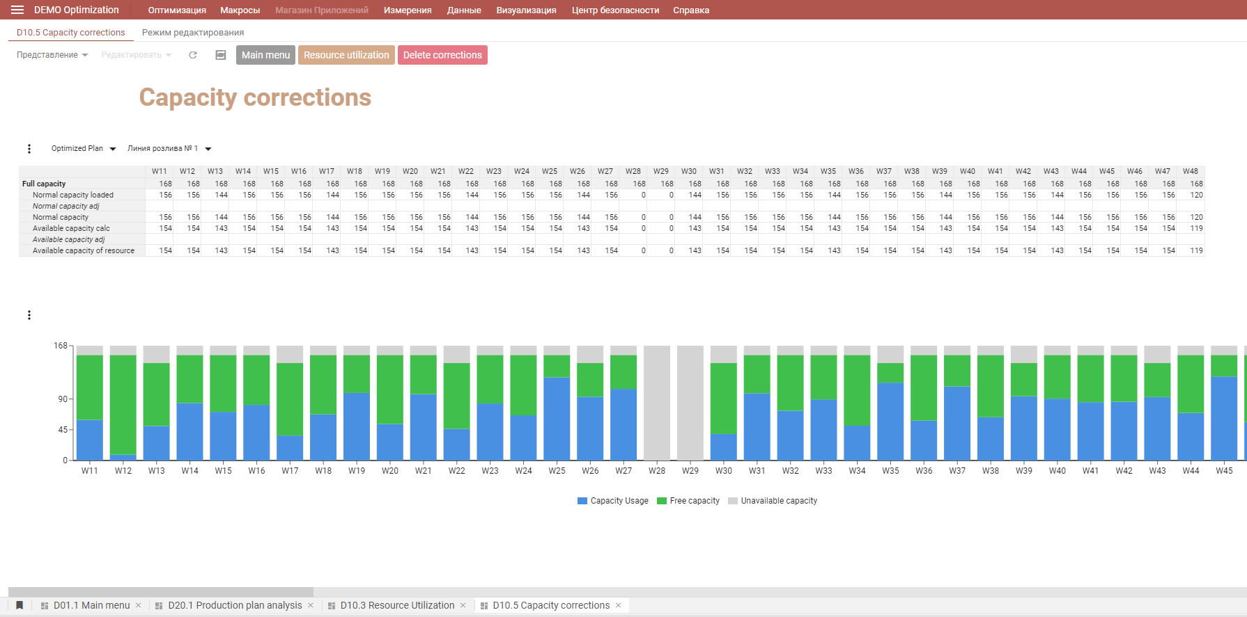
Task: Click the bookmark icon in bottom bar
Action: 20,605
